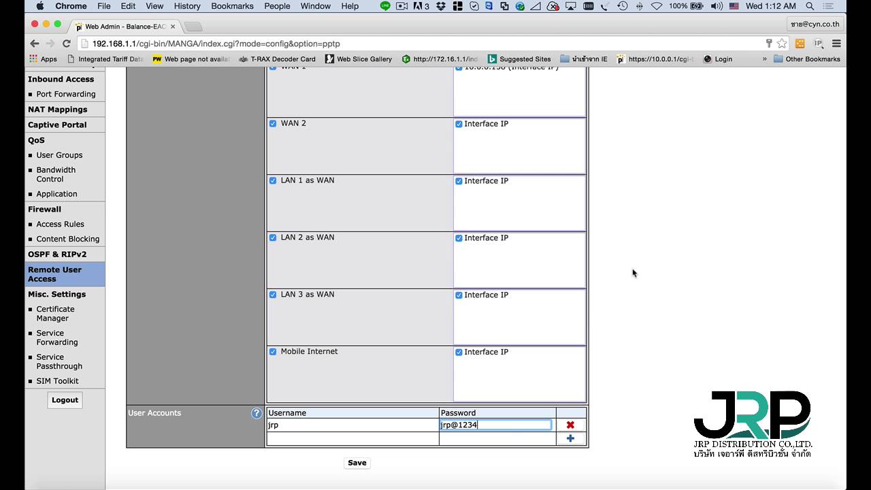Open the OSPF & RIPv2 page
871x490 pixels.
pos(57,255)
